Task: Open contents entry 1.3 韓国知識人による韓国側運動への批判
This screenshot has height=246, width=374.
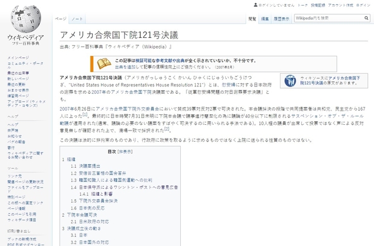Action: 112,180
